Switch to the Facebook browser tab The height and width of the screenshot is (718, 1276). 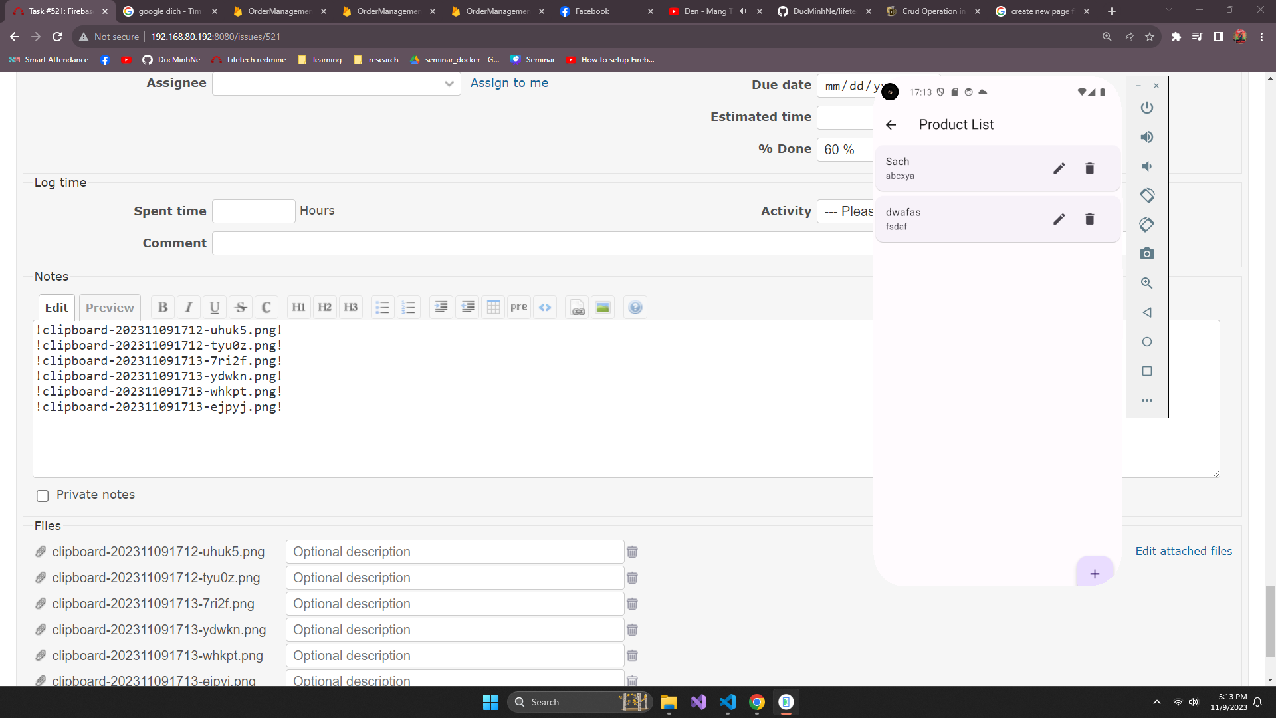click(x=591, y=11)
